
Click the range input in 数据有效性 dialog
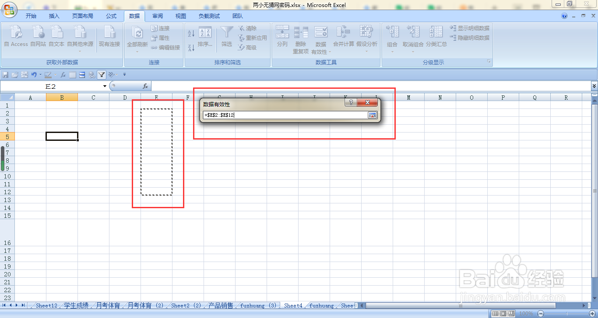point(285,115)
